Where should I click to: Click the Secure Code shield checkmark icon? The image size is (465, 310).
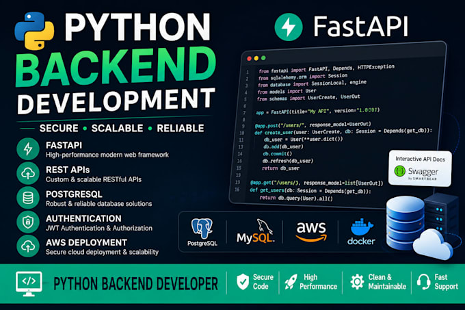243,281
